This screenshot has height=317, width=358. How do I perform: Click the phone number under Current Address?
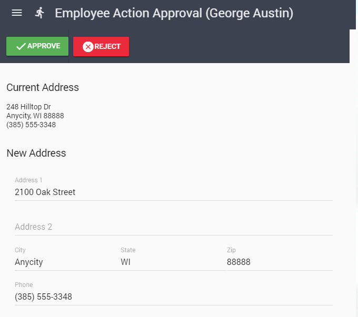(x=31, y=125)
